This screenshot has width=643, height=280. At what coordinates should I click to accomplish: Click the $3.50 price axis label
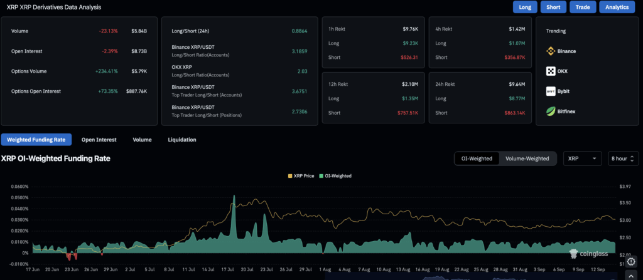pos(625,203)
